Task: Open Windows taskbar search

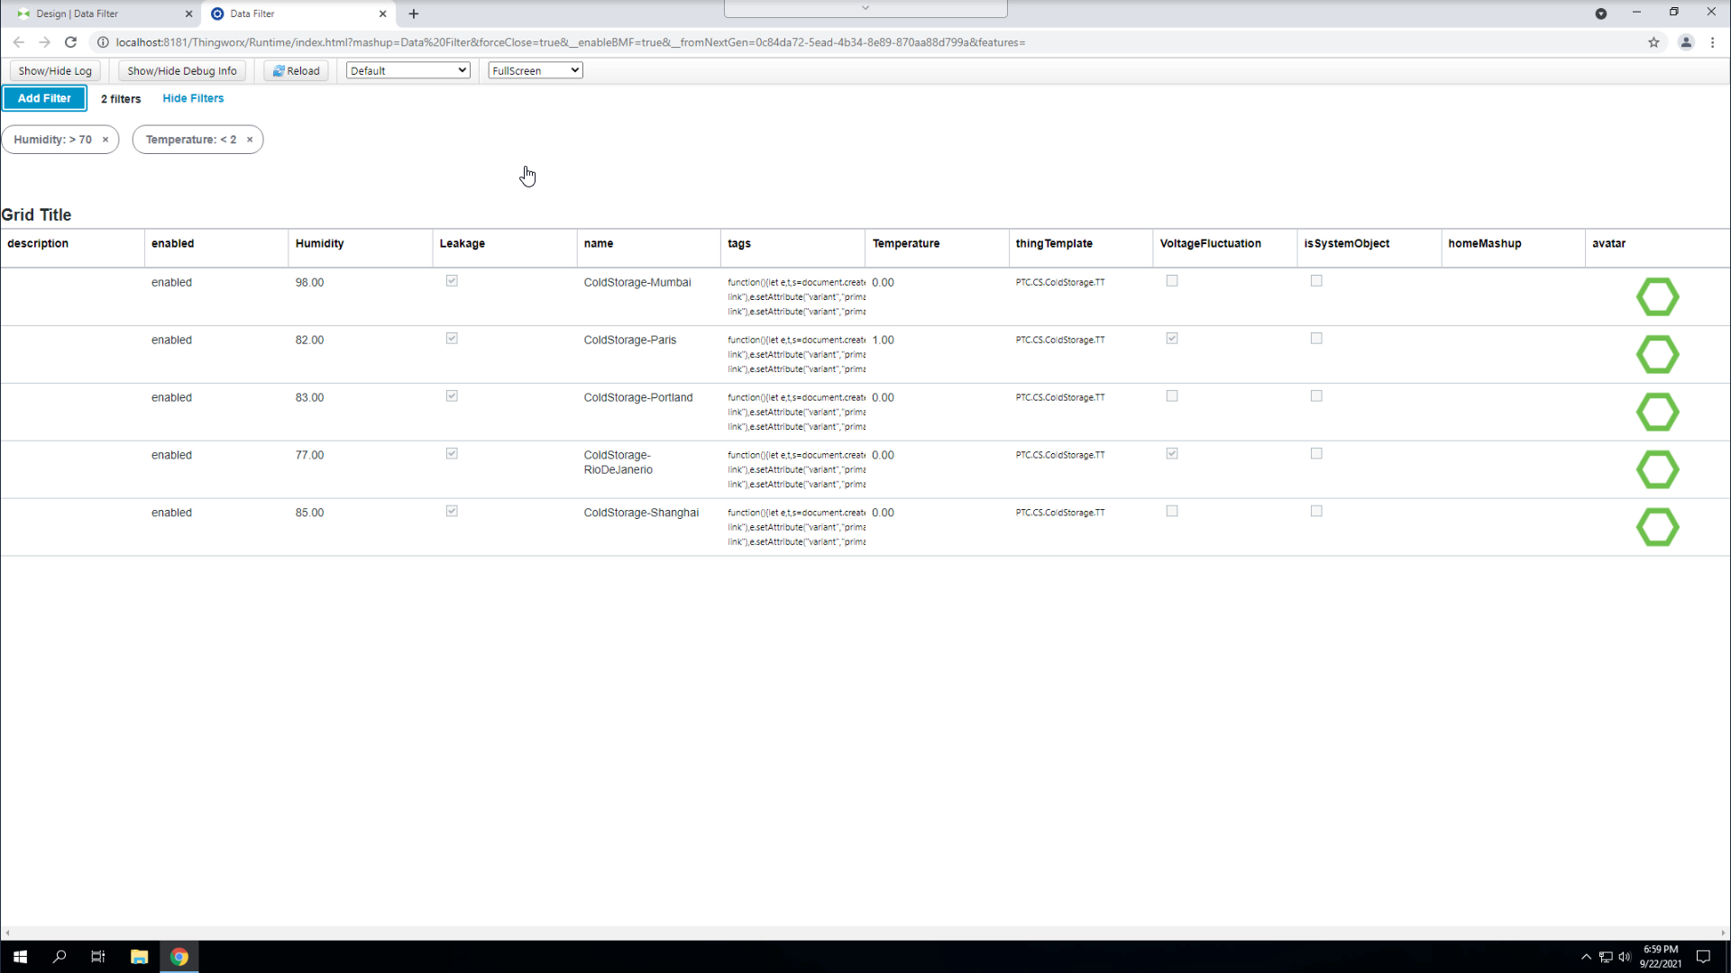Action: [x=60, y=957]
